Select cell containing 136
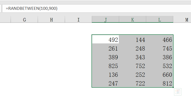This screenshot has width=191, height=99. click(x=106, y=74)
